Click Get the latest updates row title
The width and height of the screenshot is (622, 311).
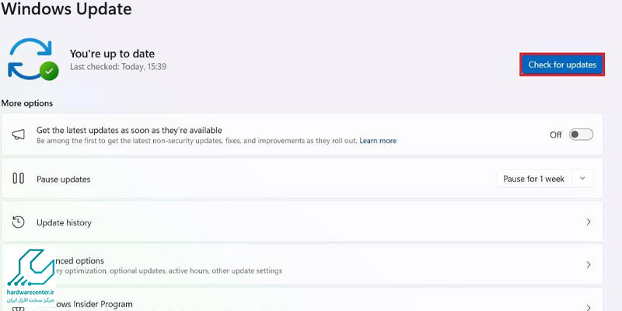click(129, 130)
